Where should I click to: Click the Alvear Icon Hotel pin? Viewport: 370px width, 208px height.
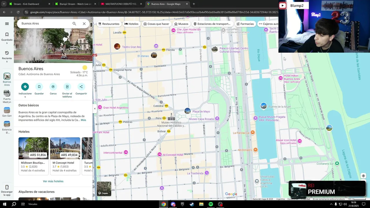pos(299,141)
